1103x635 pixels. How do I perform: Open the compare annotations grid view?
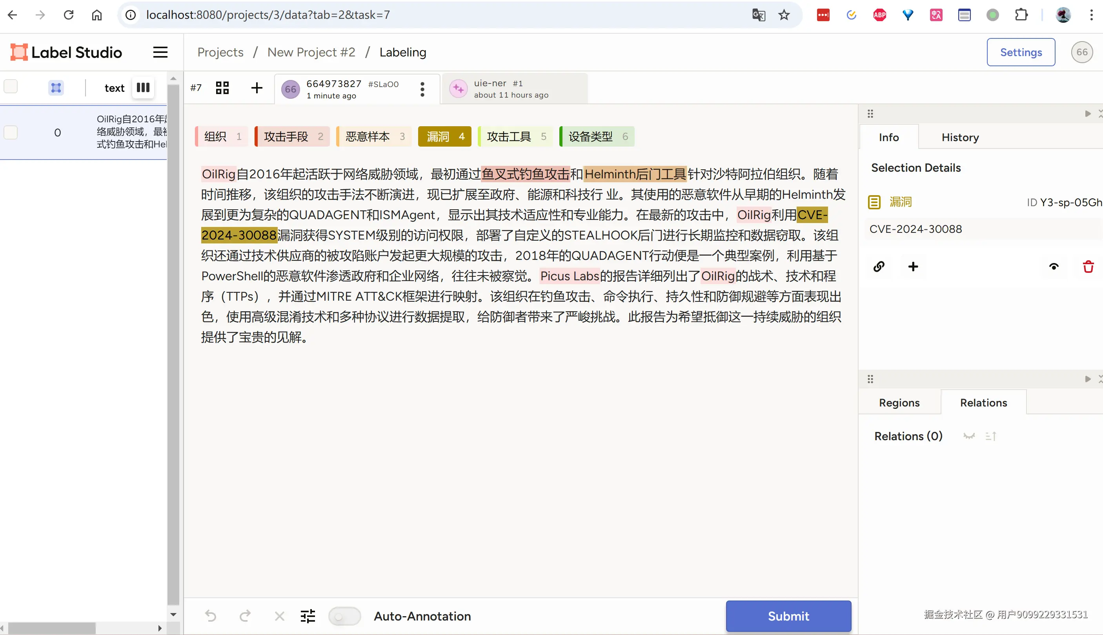coord(222,88)
